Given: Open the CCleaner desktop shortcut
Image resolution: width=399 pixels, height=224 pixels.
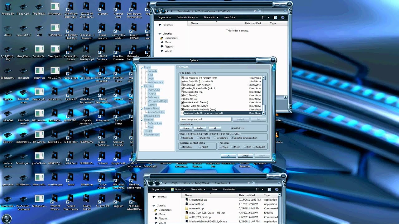Looking at the screenshot, I should click(x=102, y=158).
